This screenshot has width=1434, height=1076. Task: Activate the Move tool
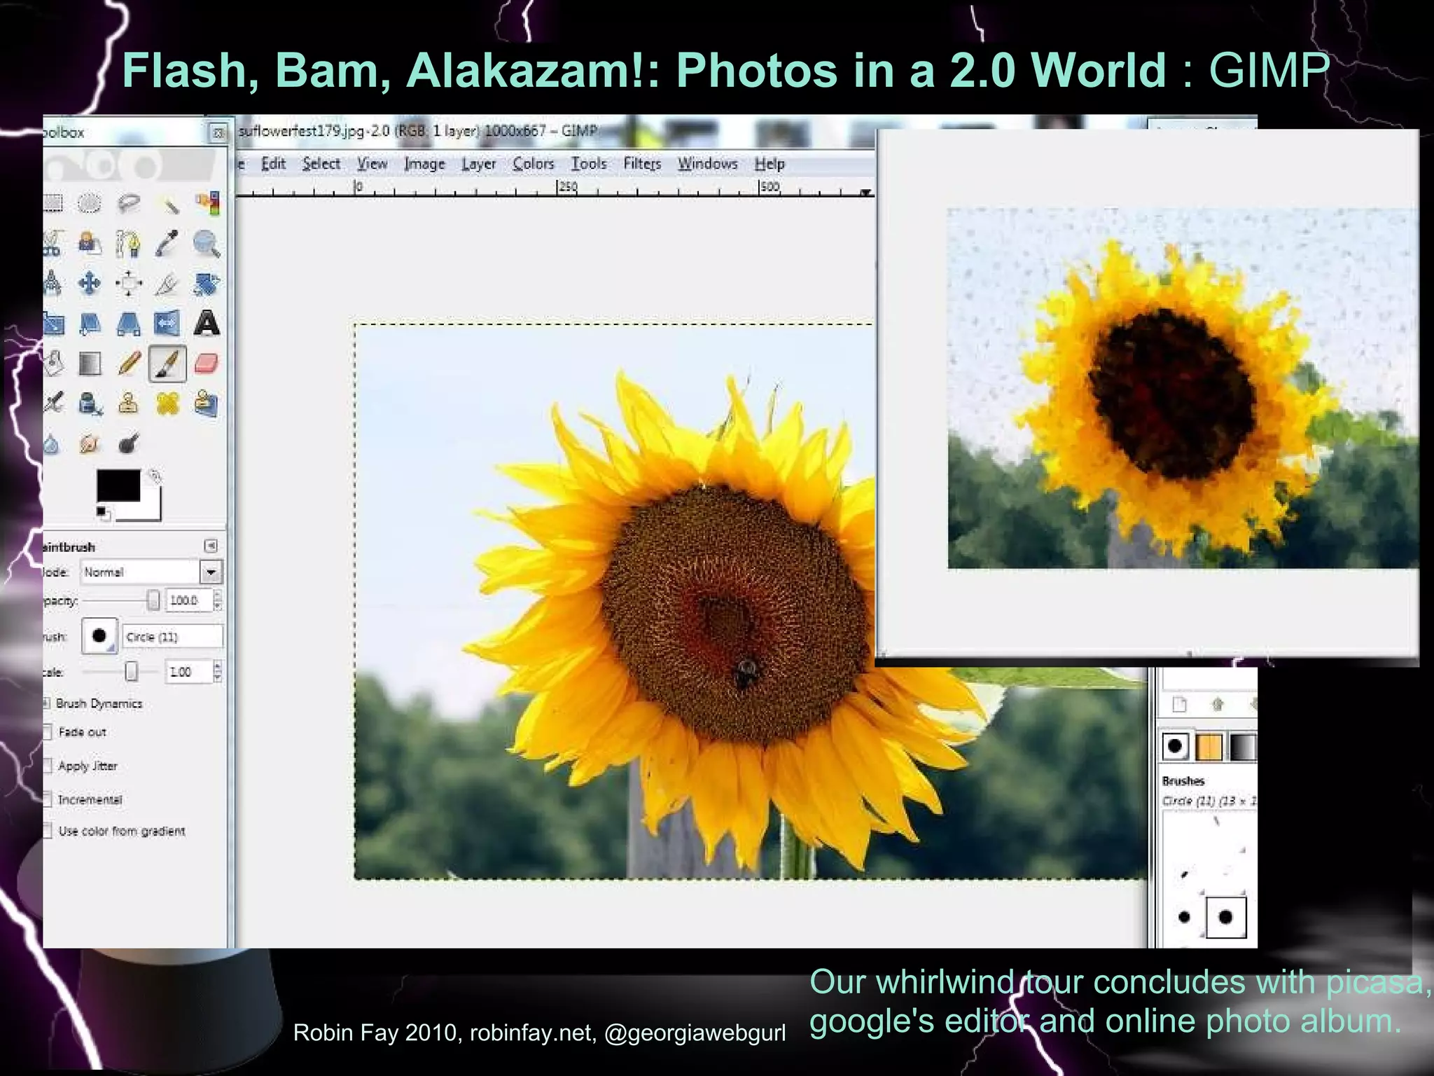(x=90, y=284)
